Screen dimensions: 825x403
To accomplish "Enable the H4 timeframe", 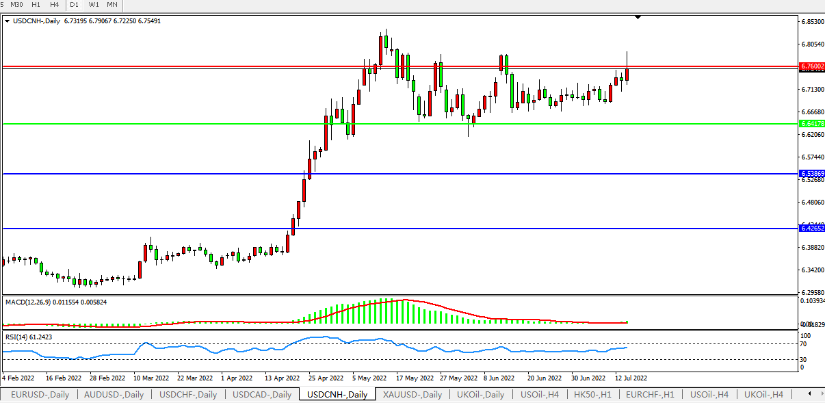I will pos(55,5).
